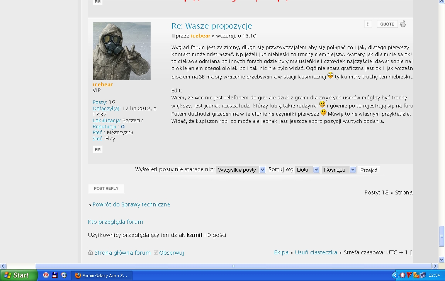The width and height of the screenshot is (445, 281).
Task: Open Strona główna forum link
Action: [122, 253]
